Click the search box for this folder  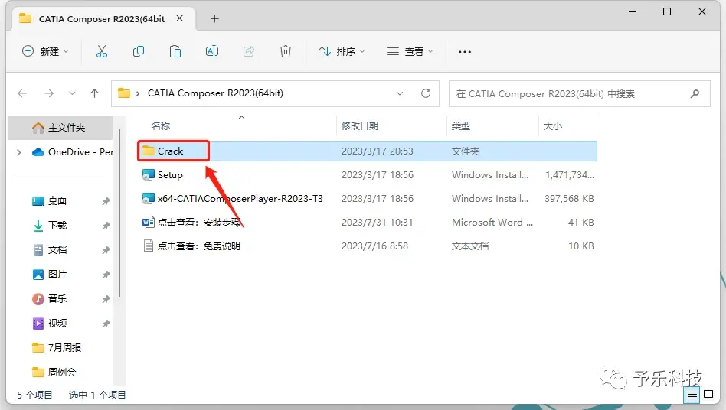(579, 94)
